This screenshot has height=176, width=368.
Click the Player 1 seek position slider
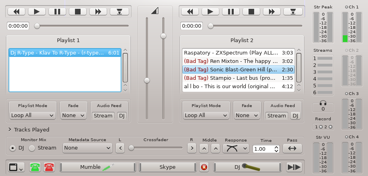point(82,26)
